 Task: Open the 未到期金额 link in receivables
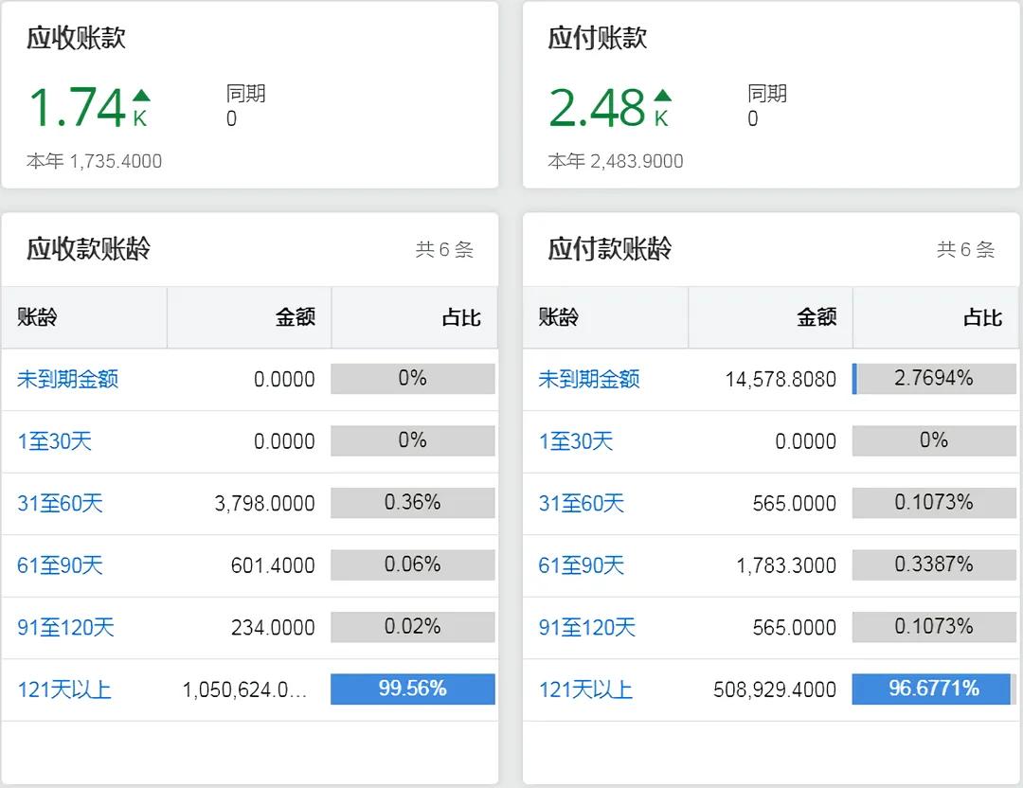[67, 378]
